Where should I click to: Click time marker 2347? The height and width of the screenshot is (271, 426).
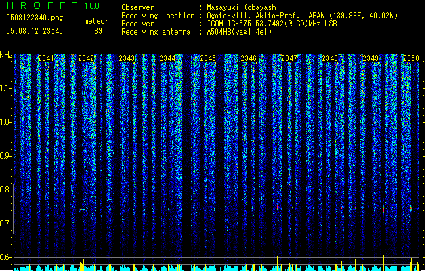289,58
